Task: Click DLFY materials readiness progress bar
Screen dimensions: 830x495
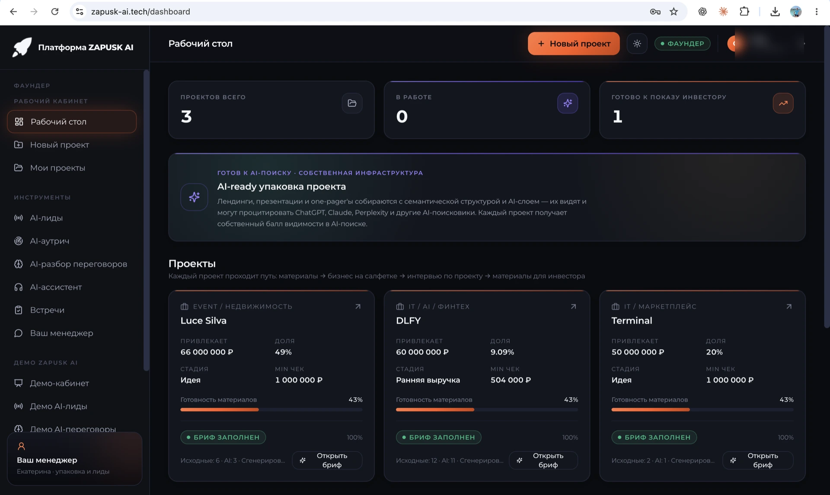Action: pos(487,409)
